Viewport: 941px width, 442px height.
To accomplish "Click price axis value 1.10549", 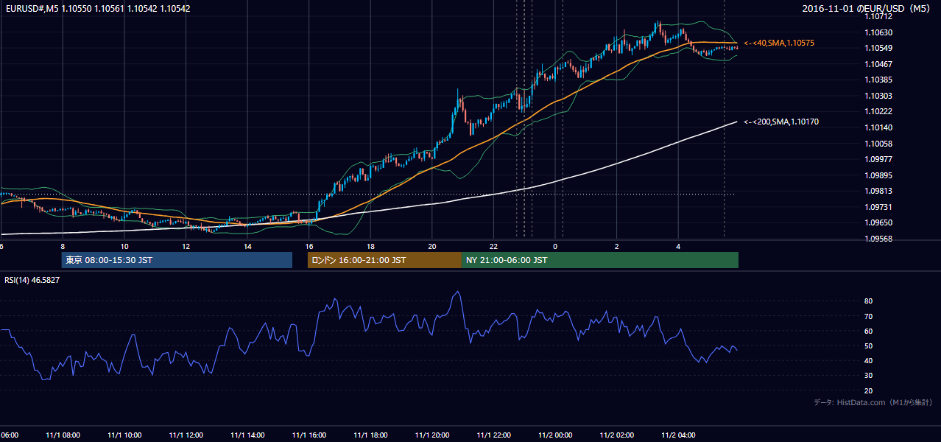I will coord(878,49).
